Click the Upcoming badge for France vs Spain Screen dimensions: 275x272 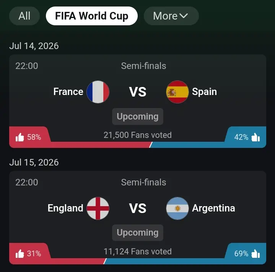[138, 116]
